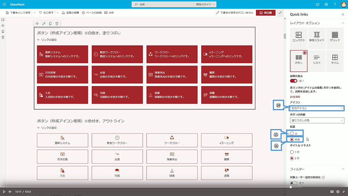
Task: Click the 詳細情報 link
Action: pos(295,96)
